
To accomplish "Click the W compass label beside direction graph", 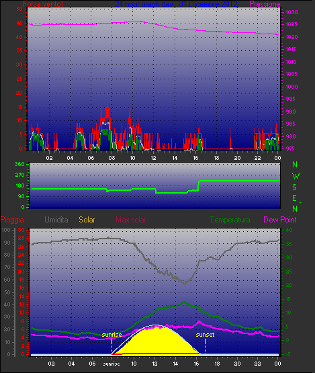I will pos(296,176).
